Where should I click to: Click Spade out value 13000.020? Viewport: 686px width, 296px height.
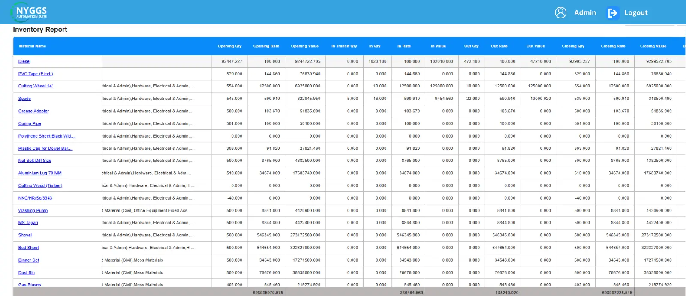[x=540, y=99]
